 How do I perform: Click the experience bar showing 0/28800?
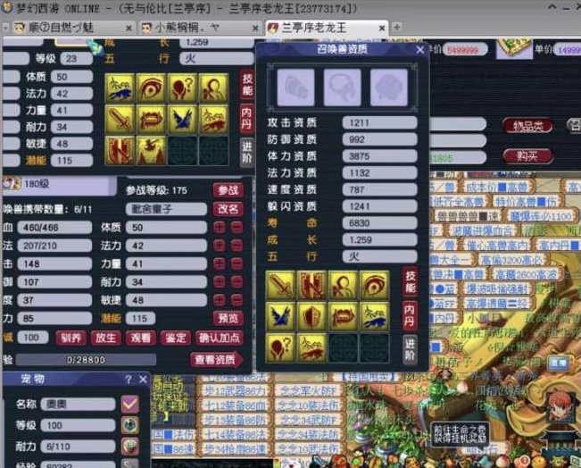86,360
